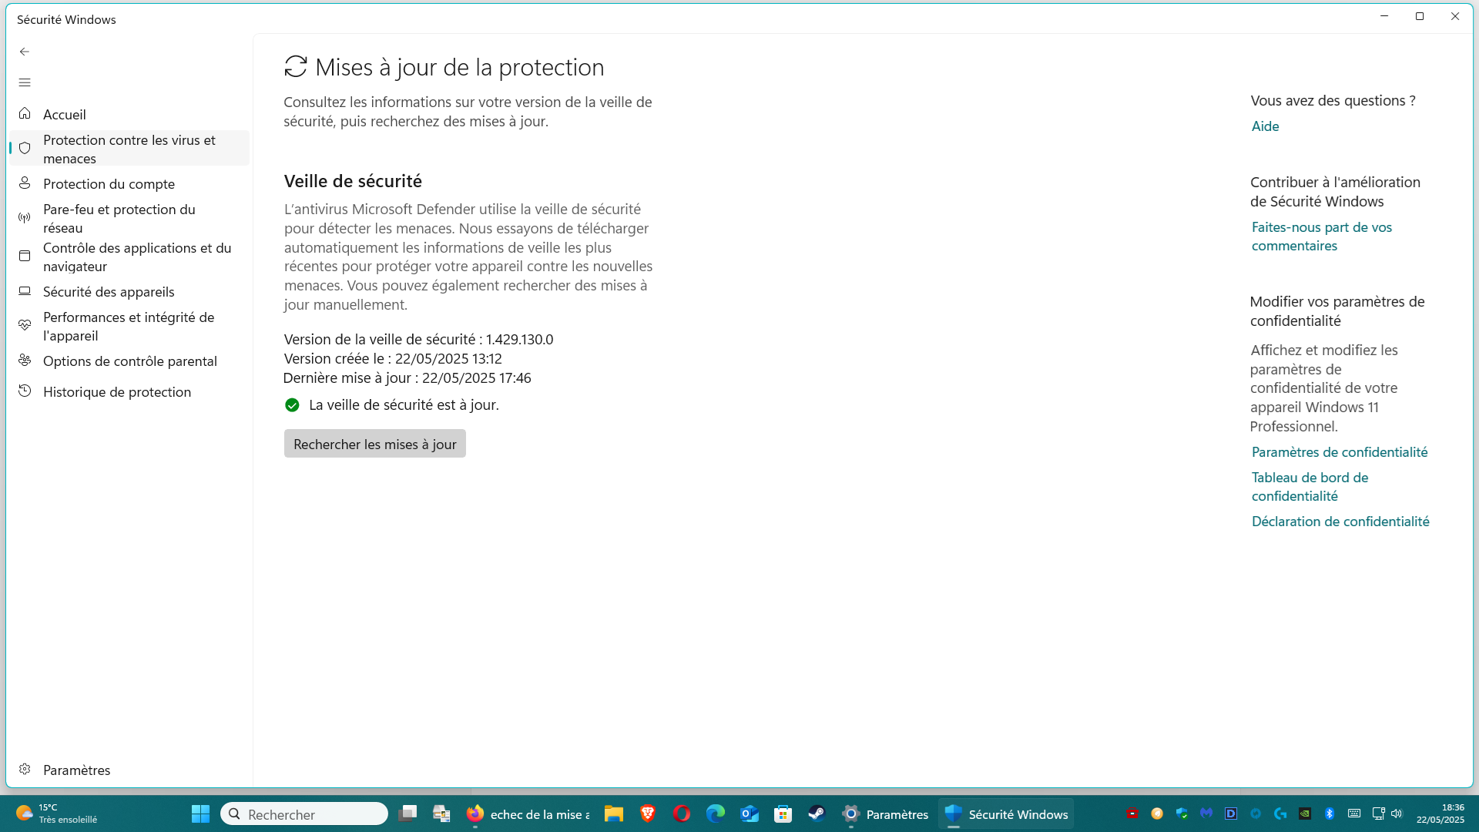Switch to the Firefox window on taskbar
The height and width of the screenshot is (832, 1479).
click(x=528, y=814)
